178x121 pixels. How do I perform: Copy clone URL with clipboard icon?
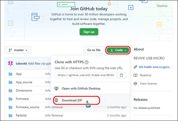(121, 75)
